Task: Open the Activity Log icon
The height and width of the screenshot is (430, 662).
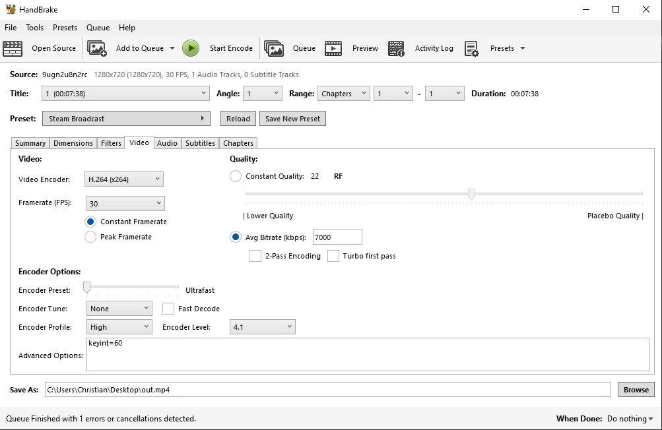Action: (x=396, y=49)
